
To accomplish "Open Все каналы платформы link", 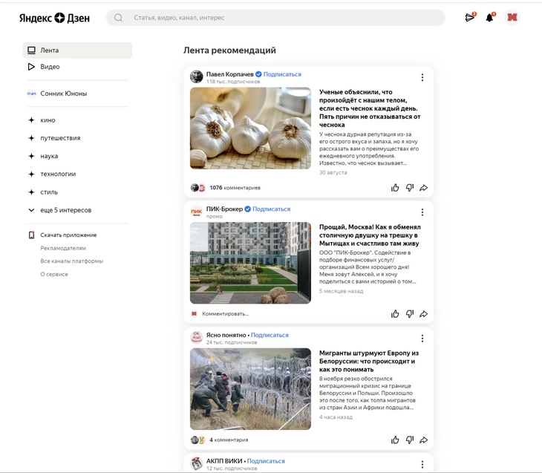I will pos(71,261).
